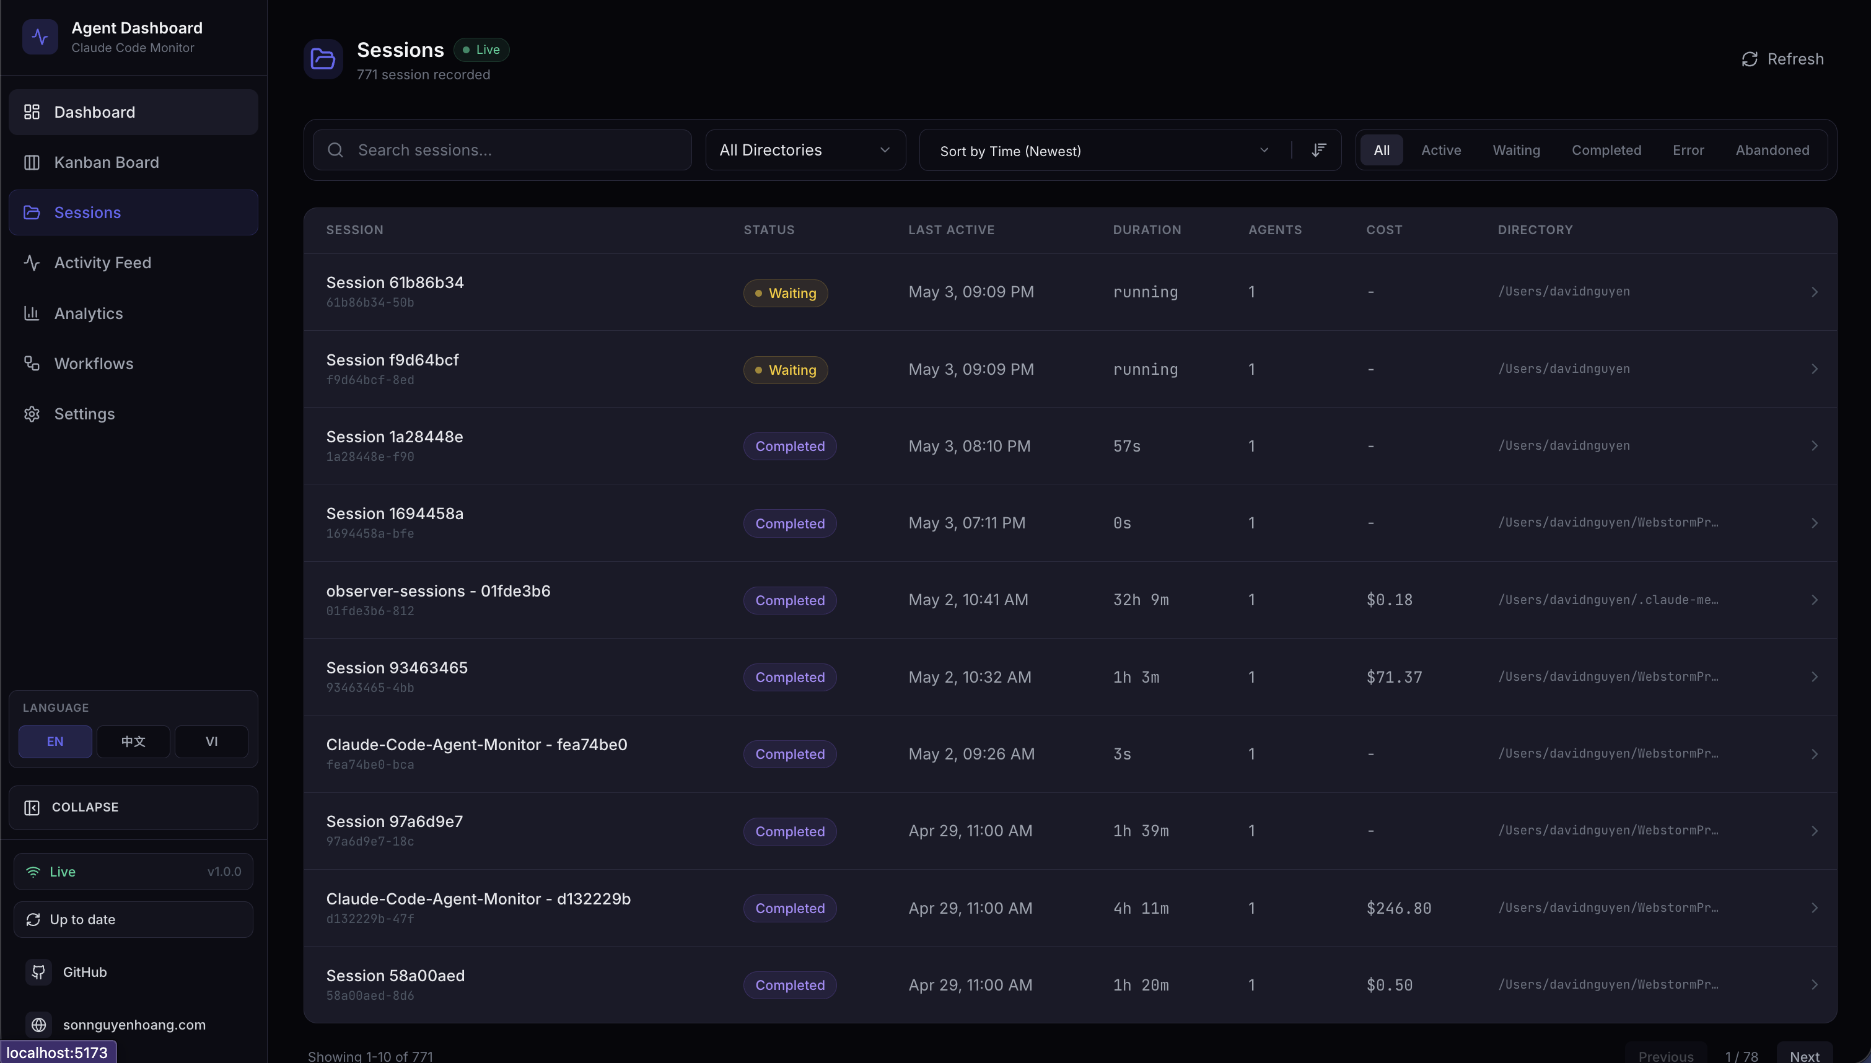Open row arrow for Session 1a28448e
This screenshot has width=1871, height=1063.
point(1815,445)
